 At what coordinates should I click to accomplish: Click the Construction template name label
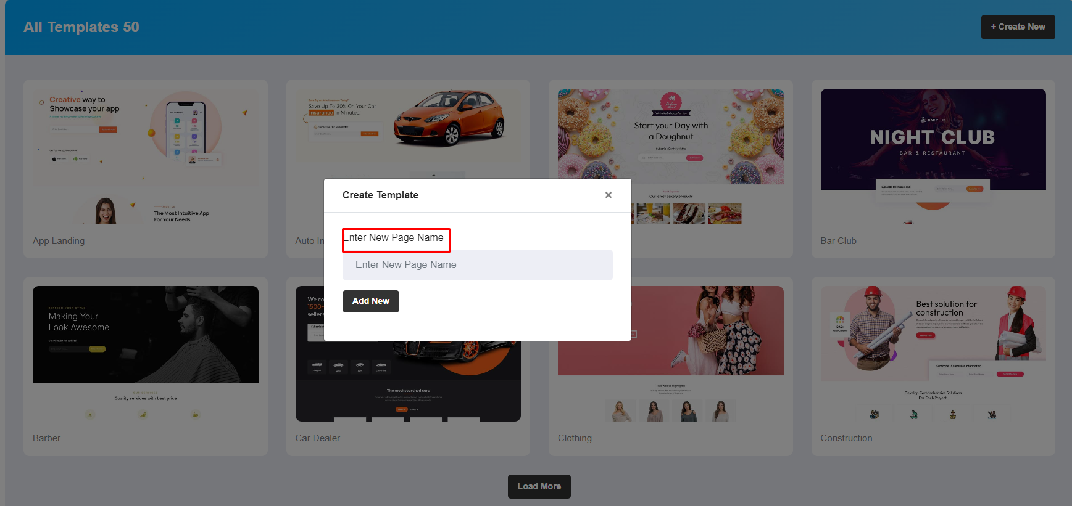tap(846, 438)
